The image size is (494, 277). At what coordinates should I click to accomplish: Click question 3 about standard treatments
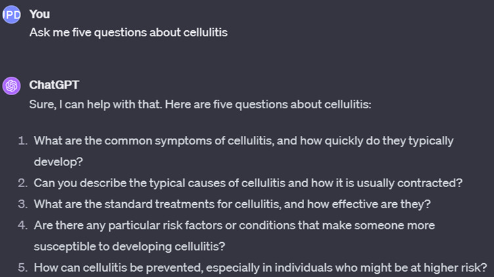232,204
